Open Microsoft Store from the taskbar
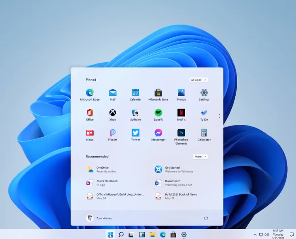 [173, 235]
